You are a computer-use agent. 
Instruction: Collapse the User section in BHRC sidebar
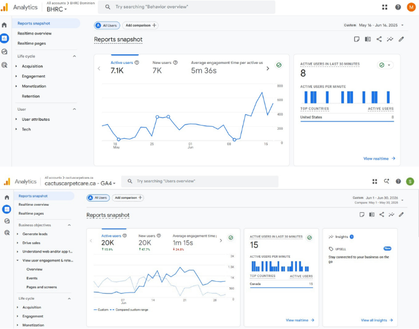tap(74, 109)
